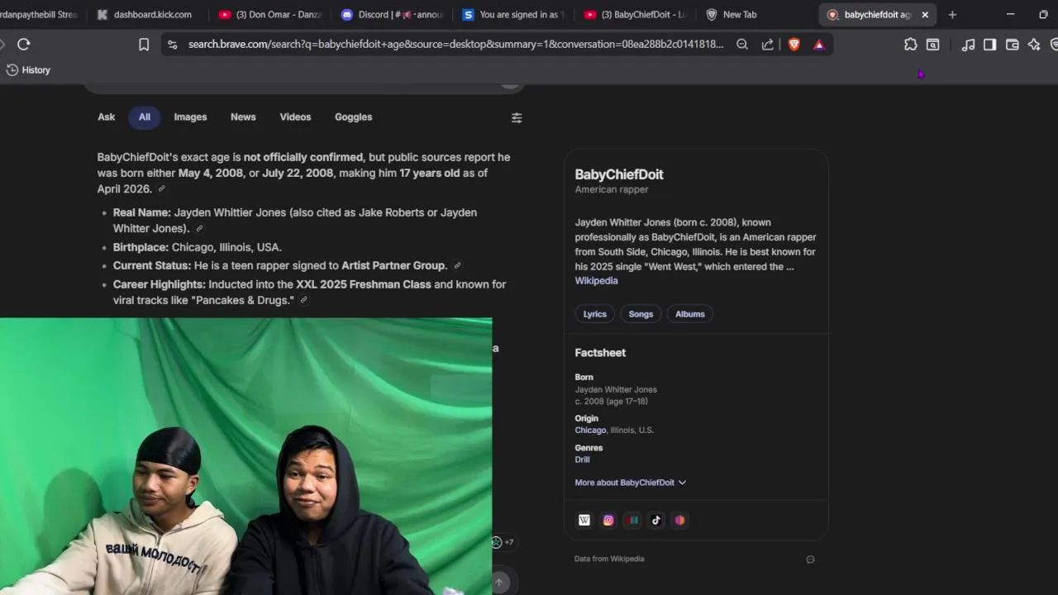Open the orange-purple circle profile icon
The width and height of the screenshot is (1058, 595).
[x=679, y=520]
